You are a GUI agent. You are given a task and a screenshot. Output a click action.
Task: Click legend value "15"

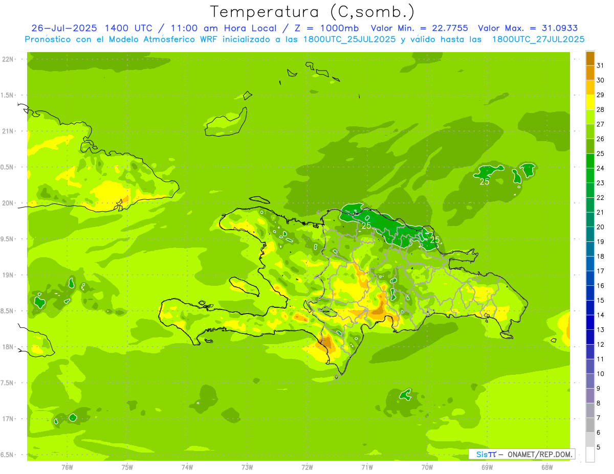(x=601, y=301)
